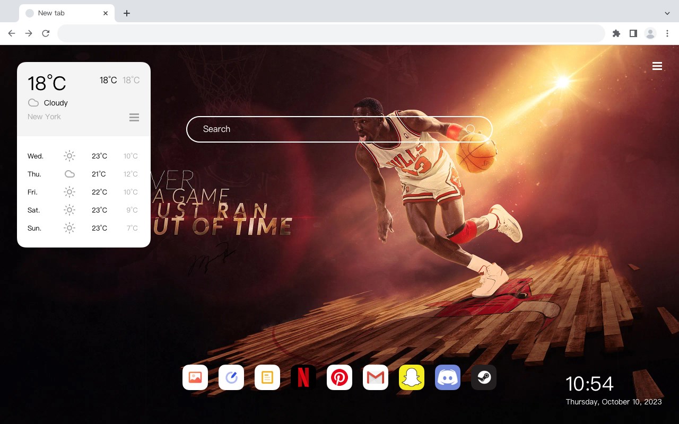Click the New York location name

pyautogui.click(x=44, y=117)
